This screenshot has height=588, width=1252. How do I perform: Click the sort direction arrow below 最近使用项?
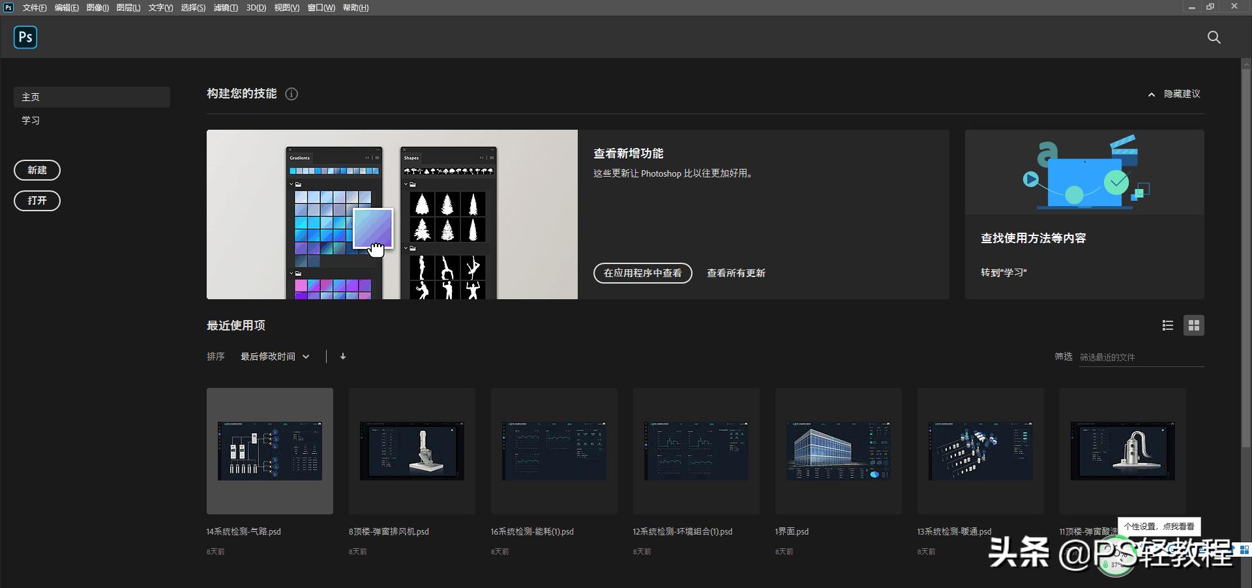point(342,357)
